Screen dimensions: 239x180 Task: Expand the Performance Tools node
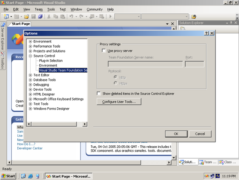pyautogui.click(x=30, y=46)
